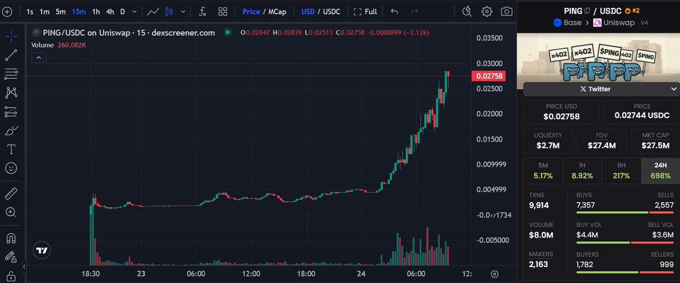Toggle magnet mode for drawings
The image size is (680, 283).
(11, 238)
